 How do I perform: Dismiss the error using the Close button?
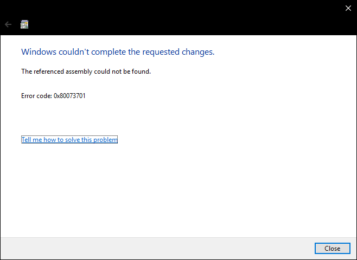[332, 248]
